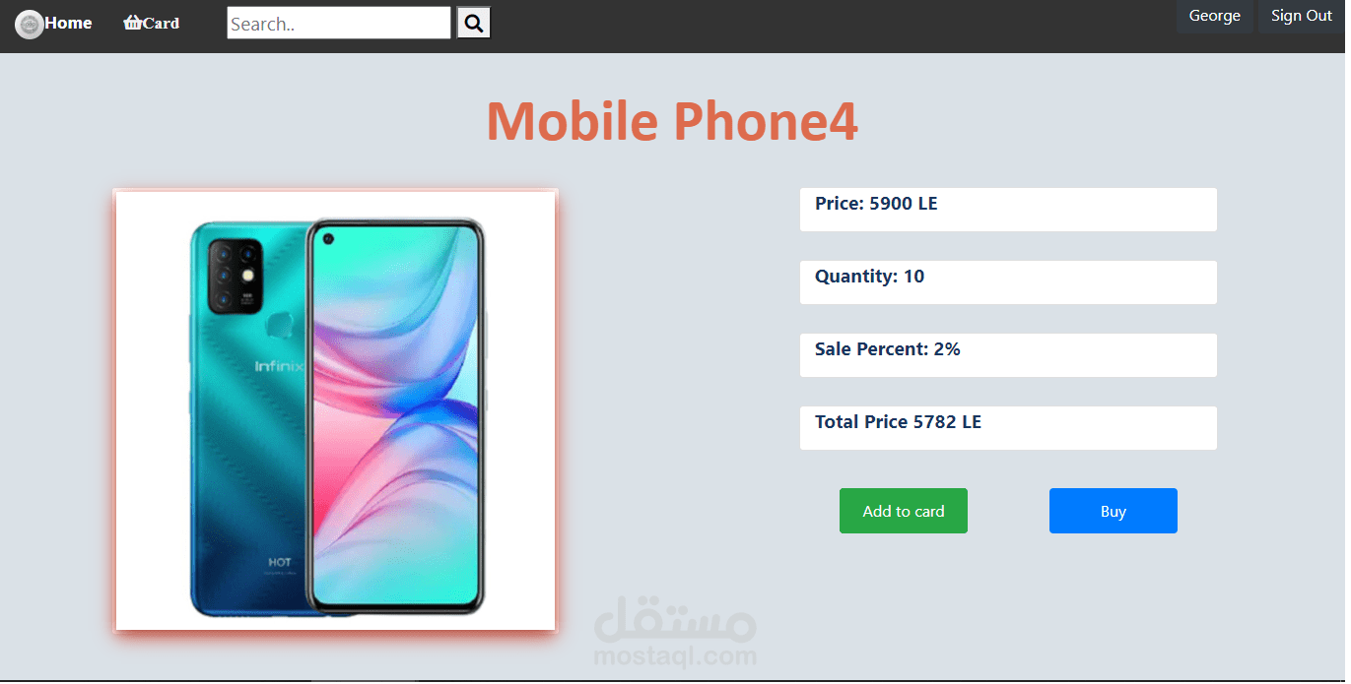Click the round site logo beside Home

30,25
